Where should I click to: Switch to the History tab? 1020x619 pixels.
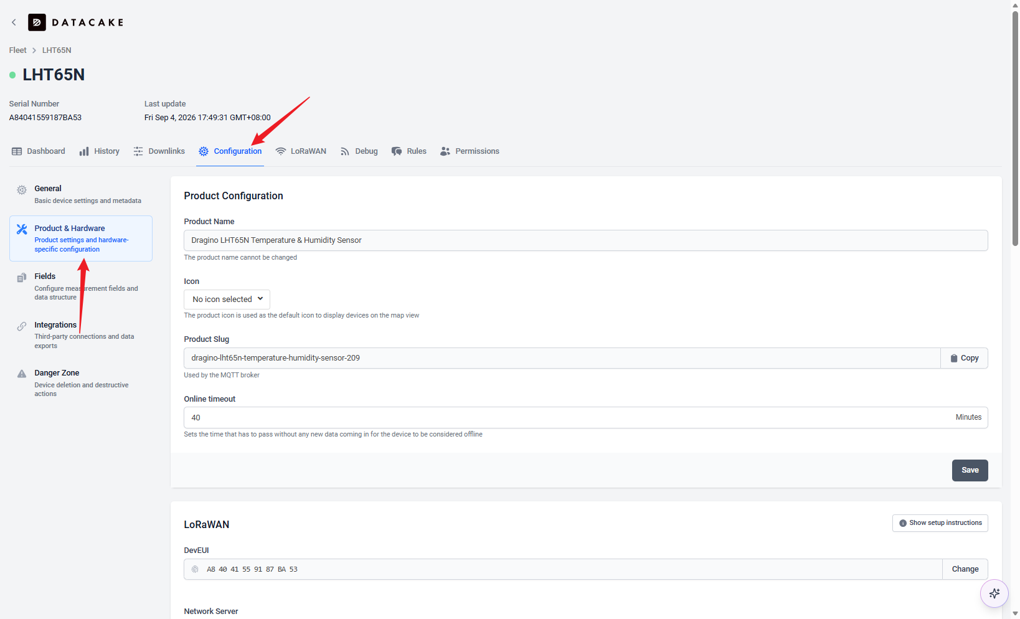coord(100,151)
